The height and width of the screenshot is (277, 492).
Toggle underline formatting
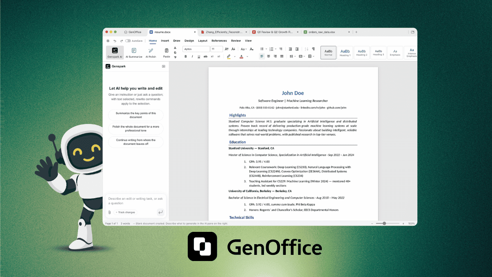(x=199, y=57)
